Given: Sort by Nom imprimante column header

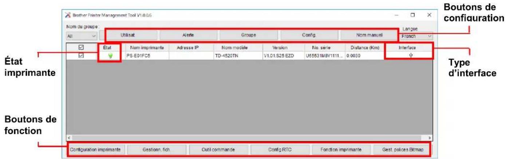Looking at the screenshot, I should pyautogui.click(x=147, y=48).
